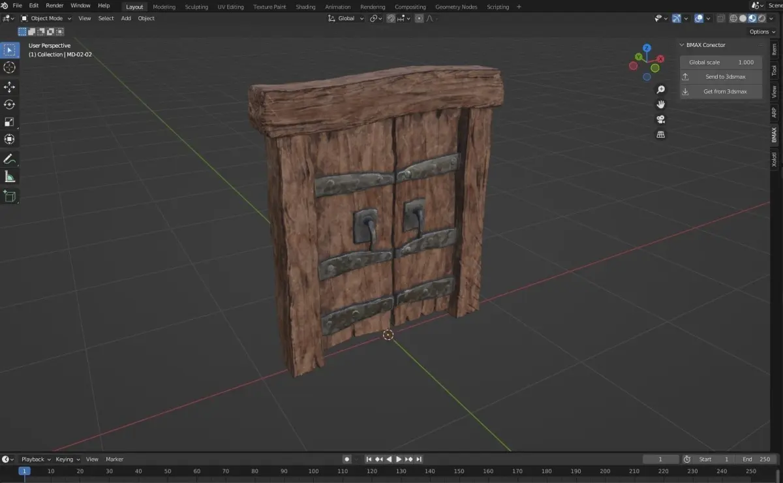Select the Cursor tool in toolbar
The image size is (783, 483).
[x=10, y=67]
